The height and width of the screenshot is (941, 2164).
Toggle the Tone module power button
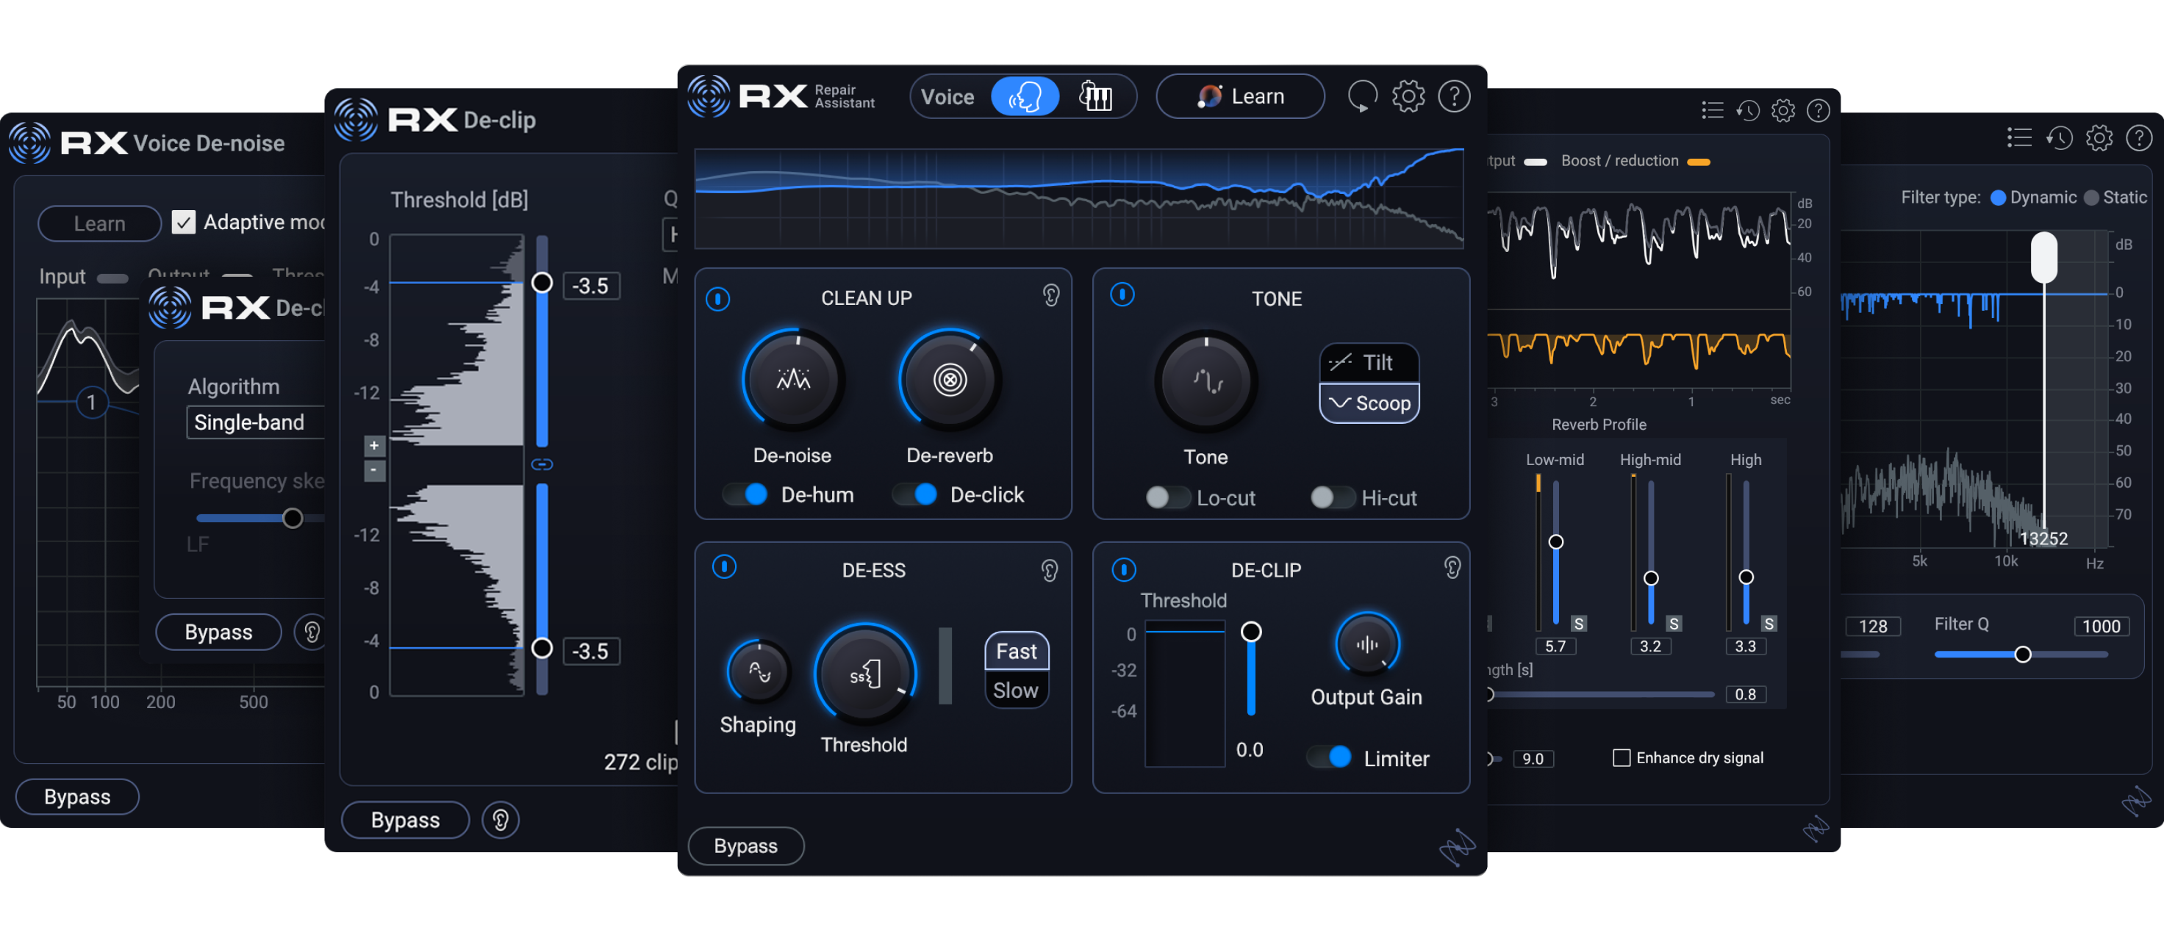click(1122, 295)
